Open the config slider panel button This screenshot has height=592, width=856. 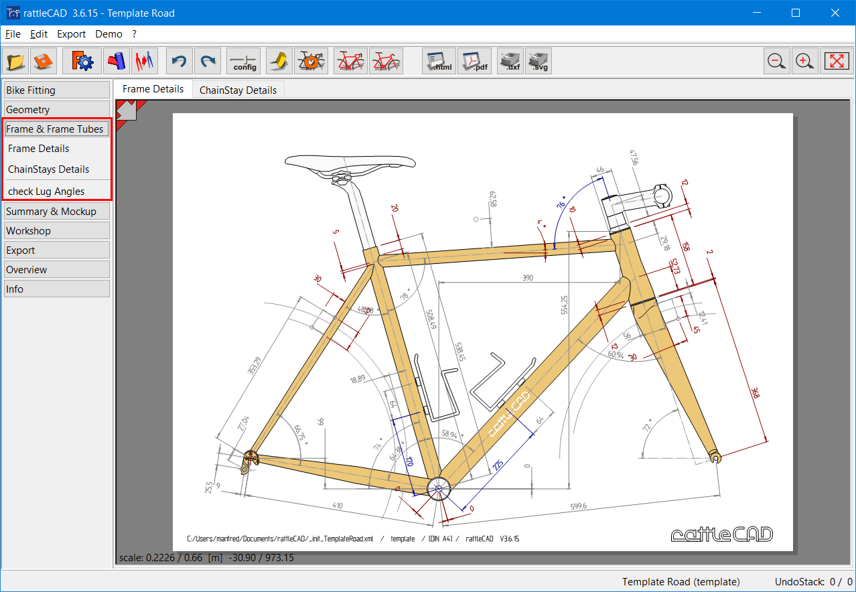coord(244,61)
